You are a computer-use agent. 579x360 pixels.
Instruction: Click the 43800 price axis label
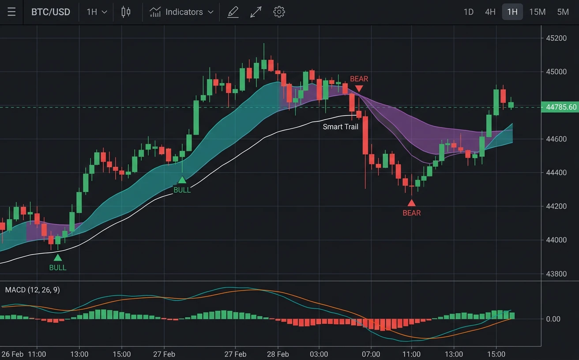556,274
